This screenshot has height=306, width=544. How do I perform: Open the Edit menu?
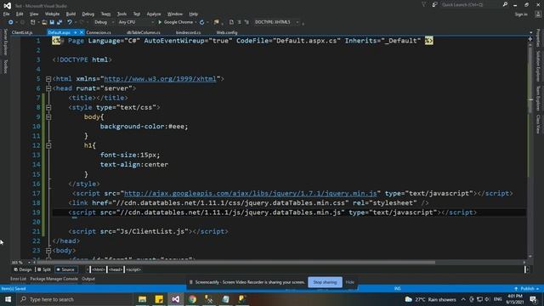tap(20, 14)
